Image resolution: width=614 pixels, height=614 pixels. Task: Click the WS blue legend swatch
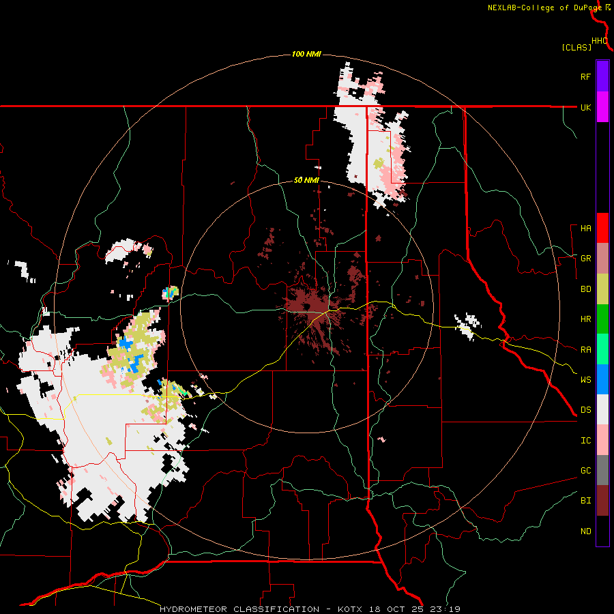tap(602, 379)
